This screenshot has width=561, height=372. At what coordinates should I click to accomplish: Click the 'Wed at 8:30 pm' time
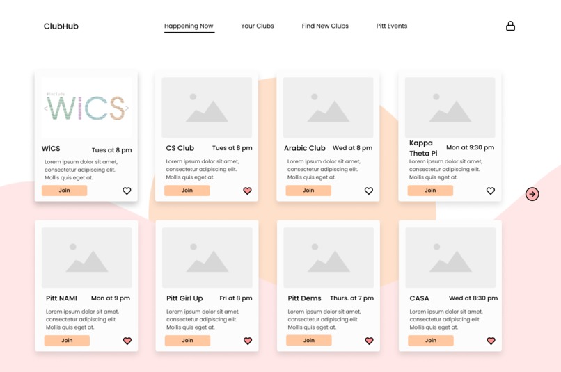[473, 298]
